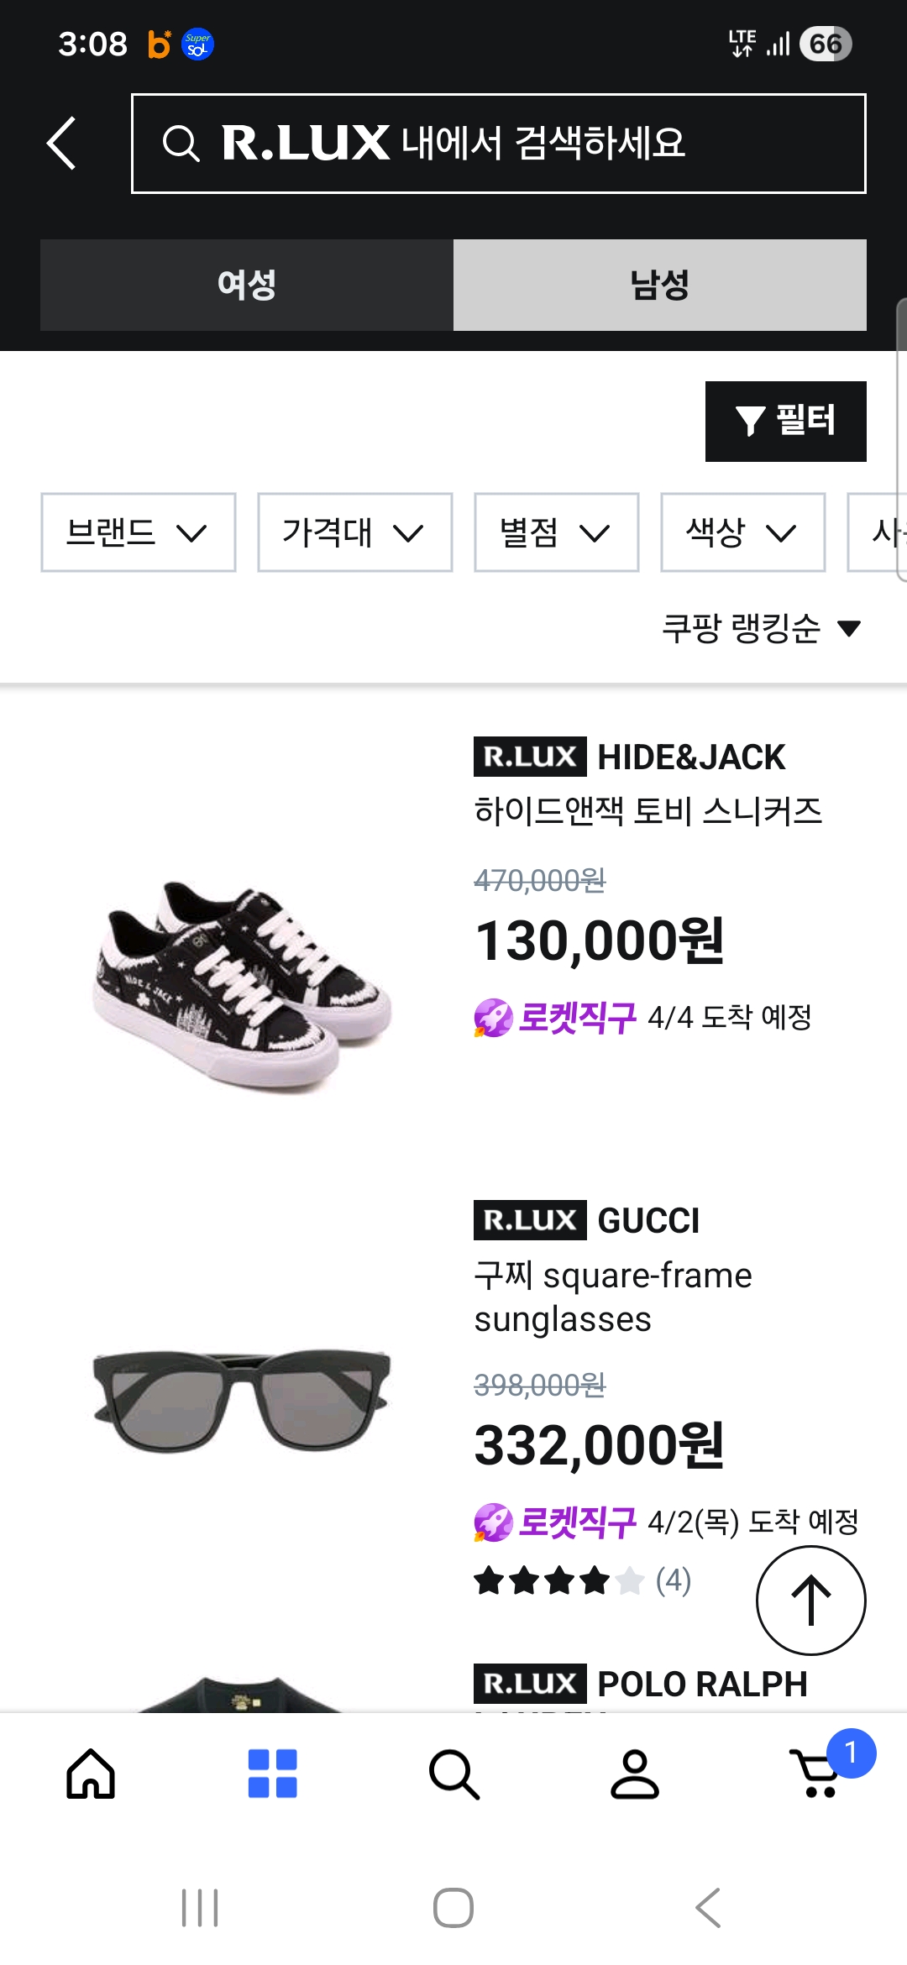Expand the 가격대 filter dropdown
907x1965 pixels.
[354, 532]
